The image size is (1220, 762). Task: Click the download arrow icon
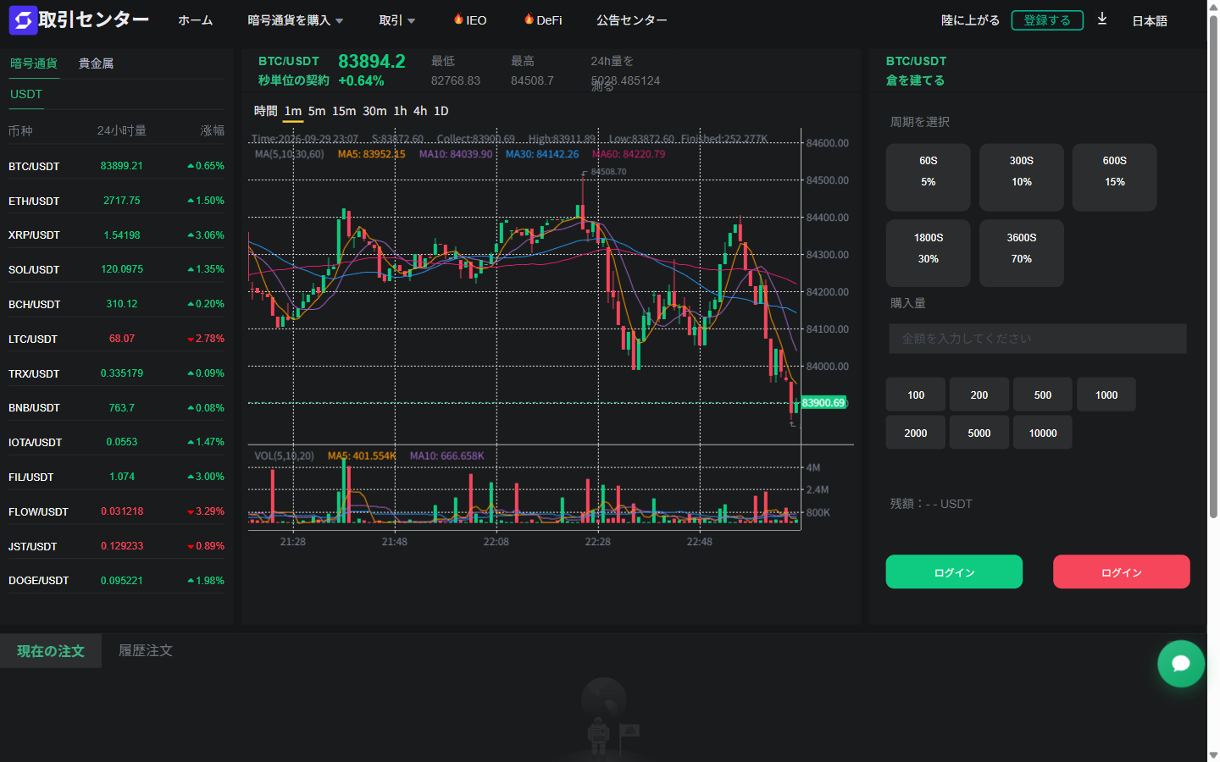click(x=1102, y=19)
